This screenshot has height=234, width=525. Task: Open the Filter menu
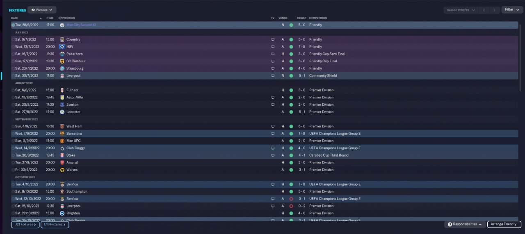512,10
